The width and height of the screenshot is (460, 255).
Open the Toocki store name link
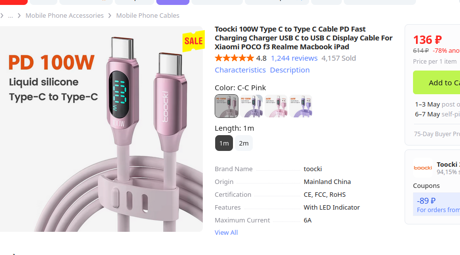[448, 164]
